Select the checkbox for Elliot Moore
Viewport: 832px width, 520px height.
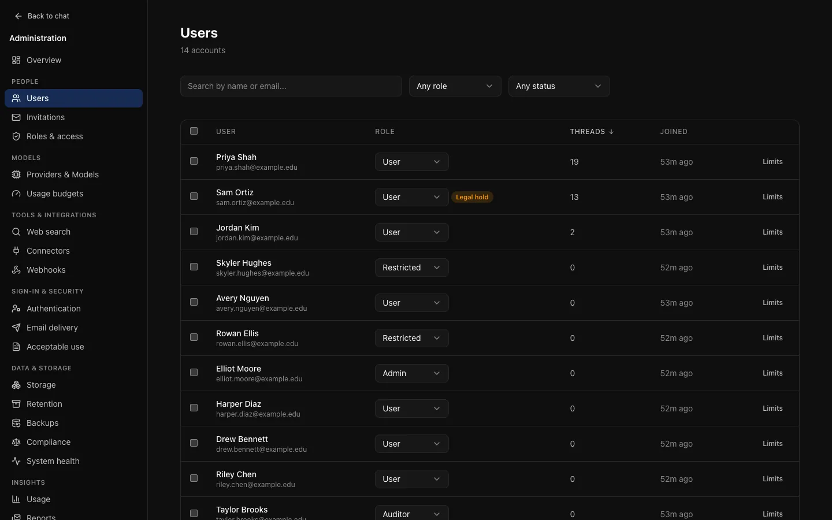194,373
